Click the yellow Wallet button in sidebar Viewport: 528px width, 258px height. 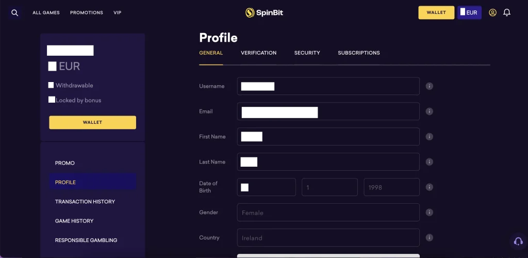(x=93, y=122)
